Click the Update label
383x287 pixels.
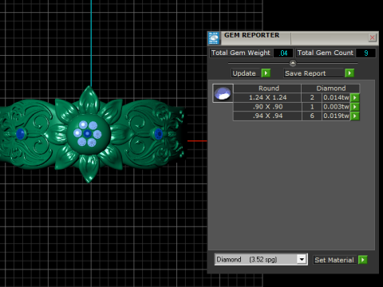[244, 73]
